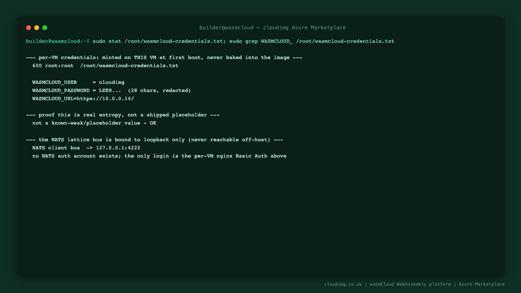Click the green maximize window dot
This screenshot has width=521, height=293.
45,28
